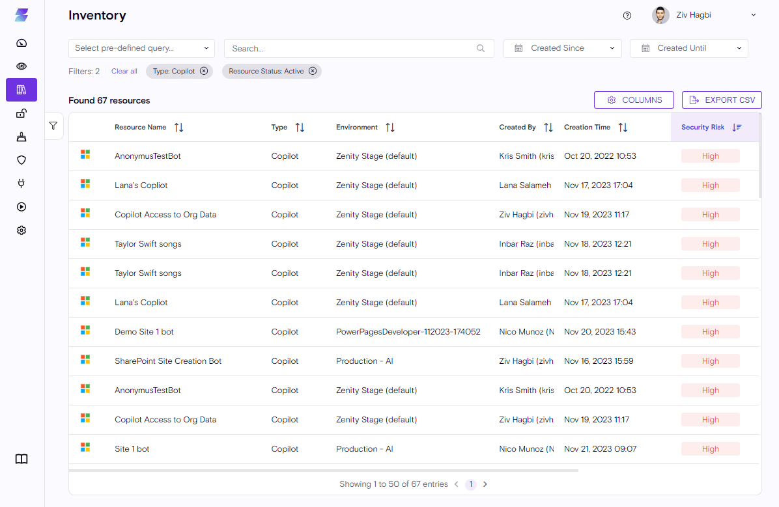Image resolution: width=779 pixels, height=507 pixels.
Task: Open the book documentation icon in sidebar
Action: 21,459
